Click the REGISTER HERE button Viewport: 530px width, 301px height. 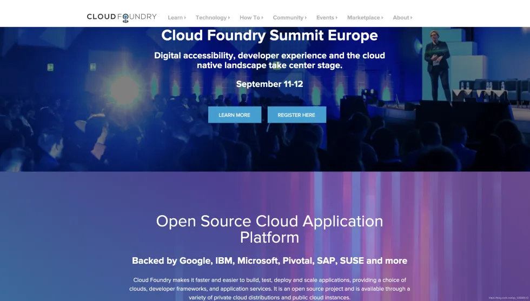click(297, 115)
